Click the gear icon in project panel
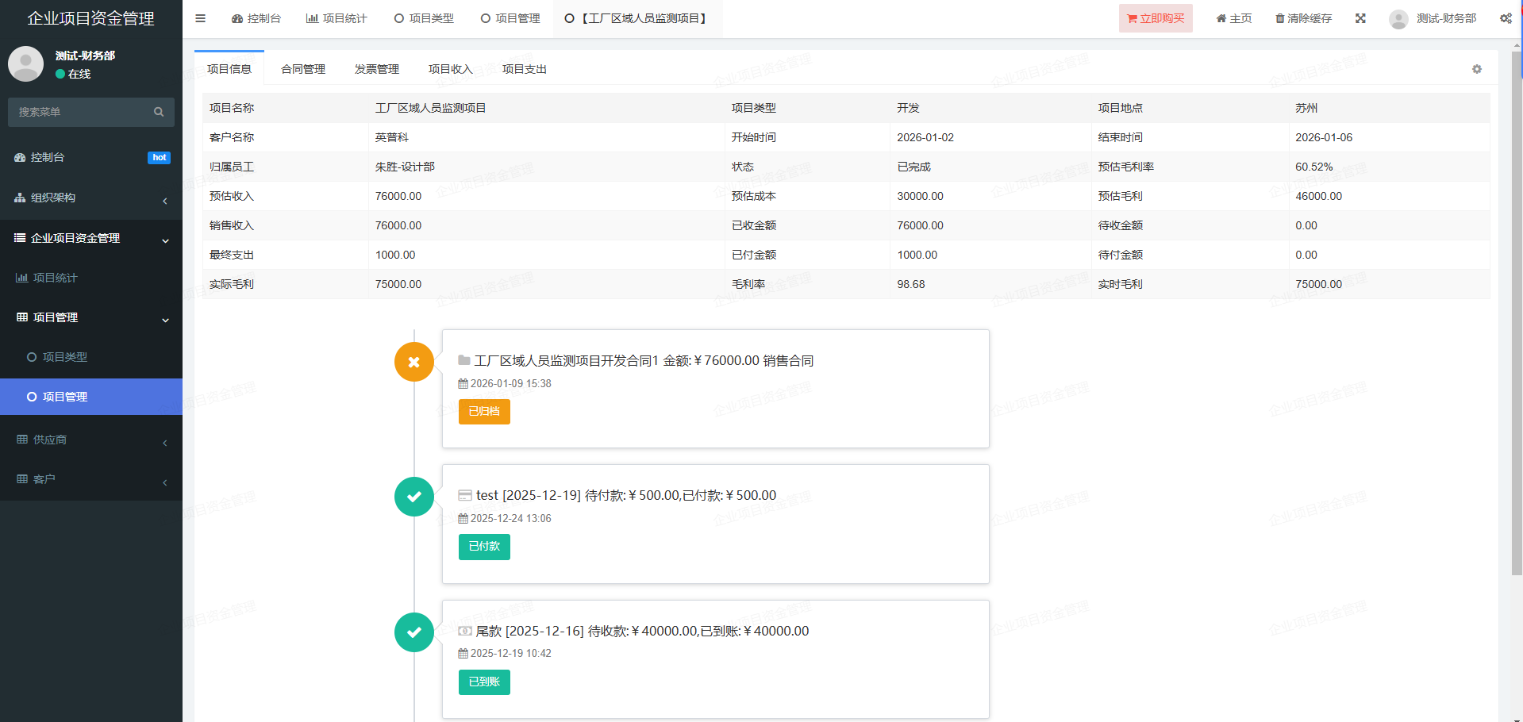This screenshot has height=722, width=1523. 1477,69
